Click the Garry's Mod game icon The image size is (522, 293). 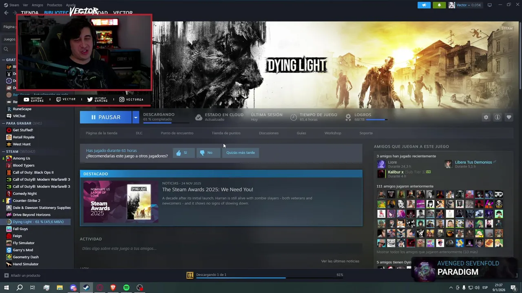tap(9, 250)
